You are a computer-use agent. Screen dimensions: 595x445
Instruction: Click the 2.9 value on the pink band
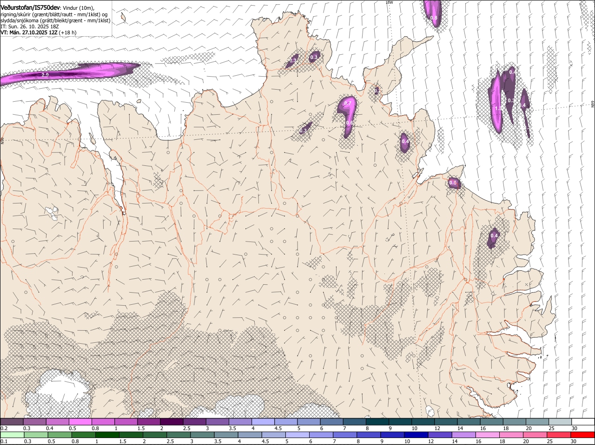click(45, 75)
